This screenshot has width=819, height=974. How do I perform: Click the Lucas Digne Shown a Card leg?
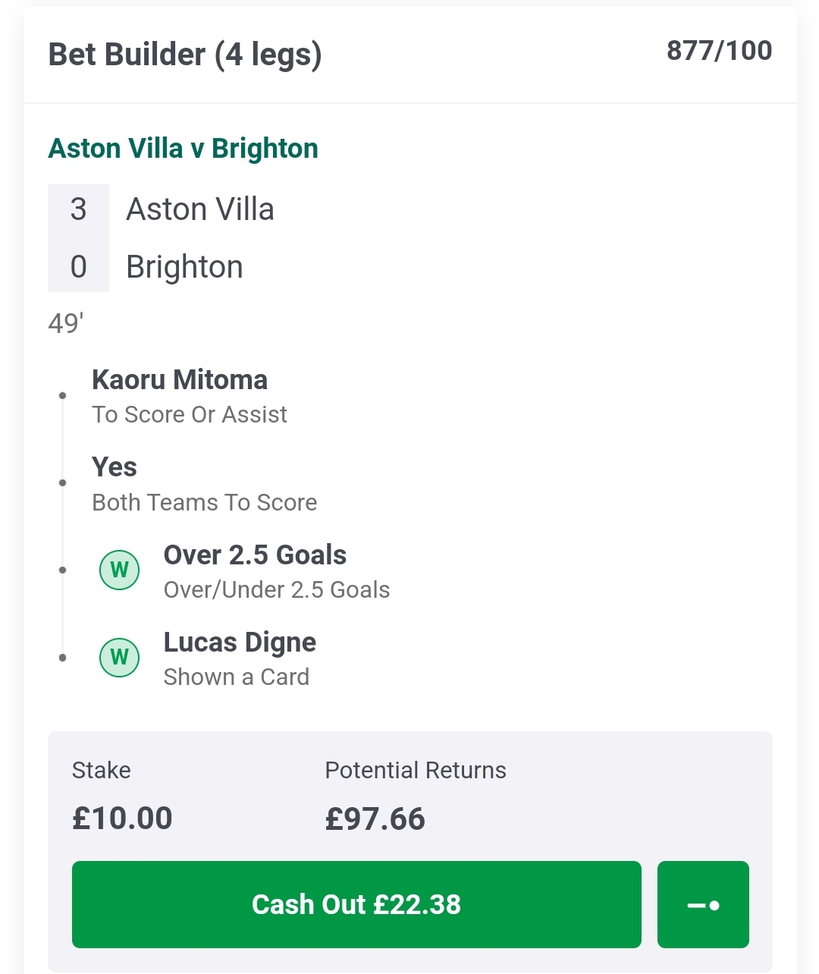[x=240, y=658]
